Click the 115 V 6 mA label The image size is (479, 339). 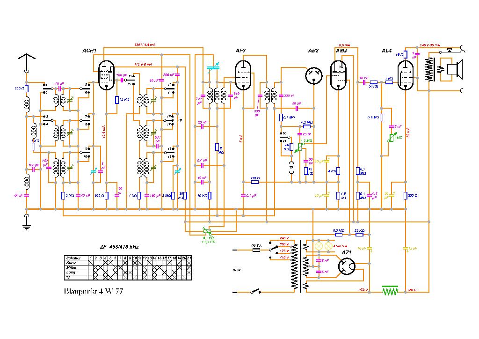tap(143, 65)
